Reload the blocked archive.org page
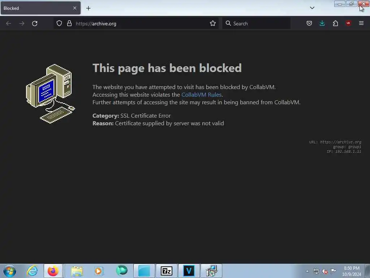The width and height of the screenshot is (370, 278). point(35,24)
